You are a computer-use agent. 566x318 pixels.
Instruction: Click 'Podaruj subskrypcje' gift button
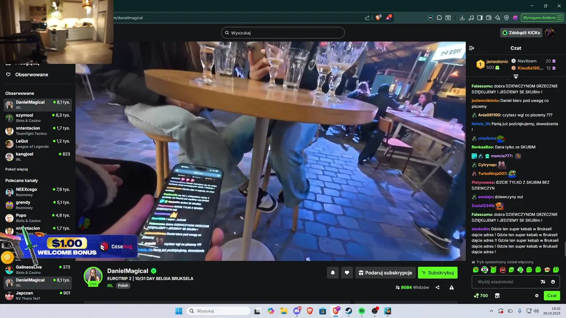pos(385,273)
